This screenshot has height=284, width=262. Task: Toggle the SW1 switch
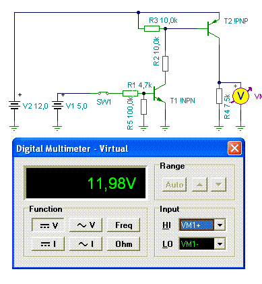[104, 93]
